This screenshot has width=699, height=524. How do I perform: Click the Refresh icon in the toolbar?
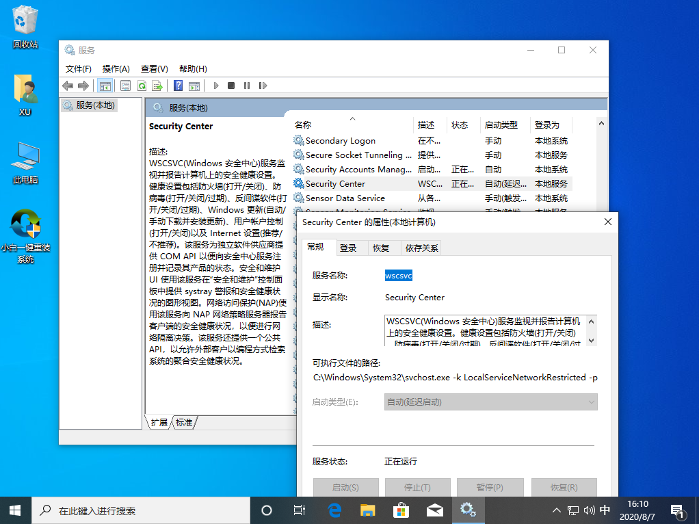tap(142, 85)
